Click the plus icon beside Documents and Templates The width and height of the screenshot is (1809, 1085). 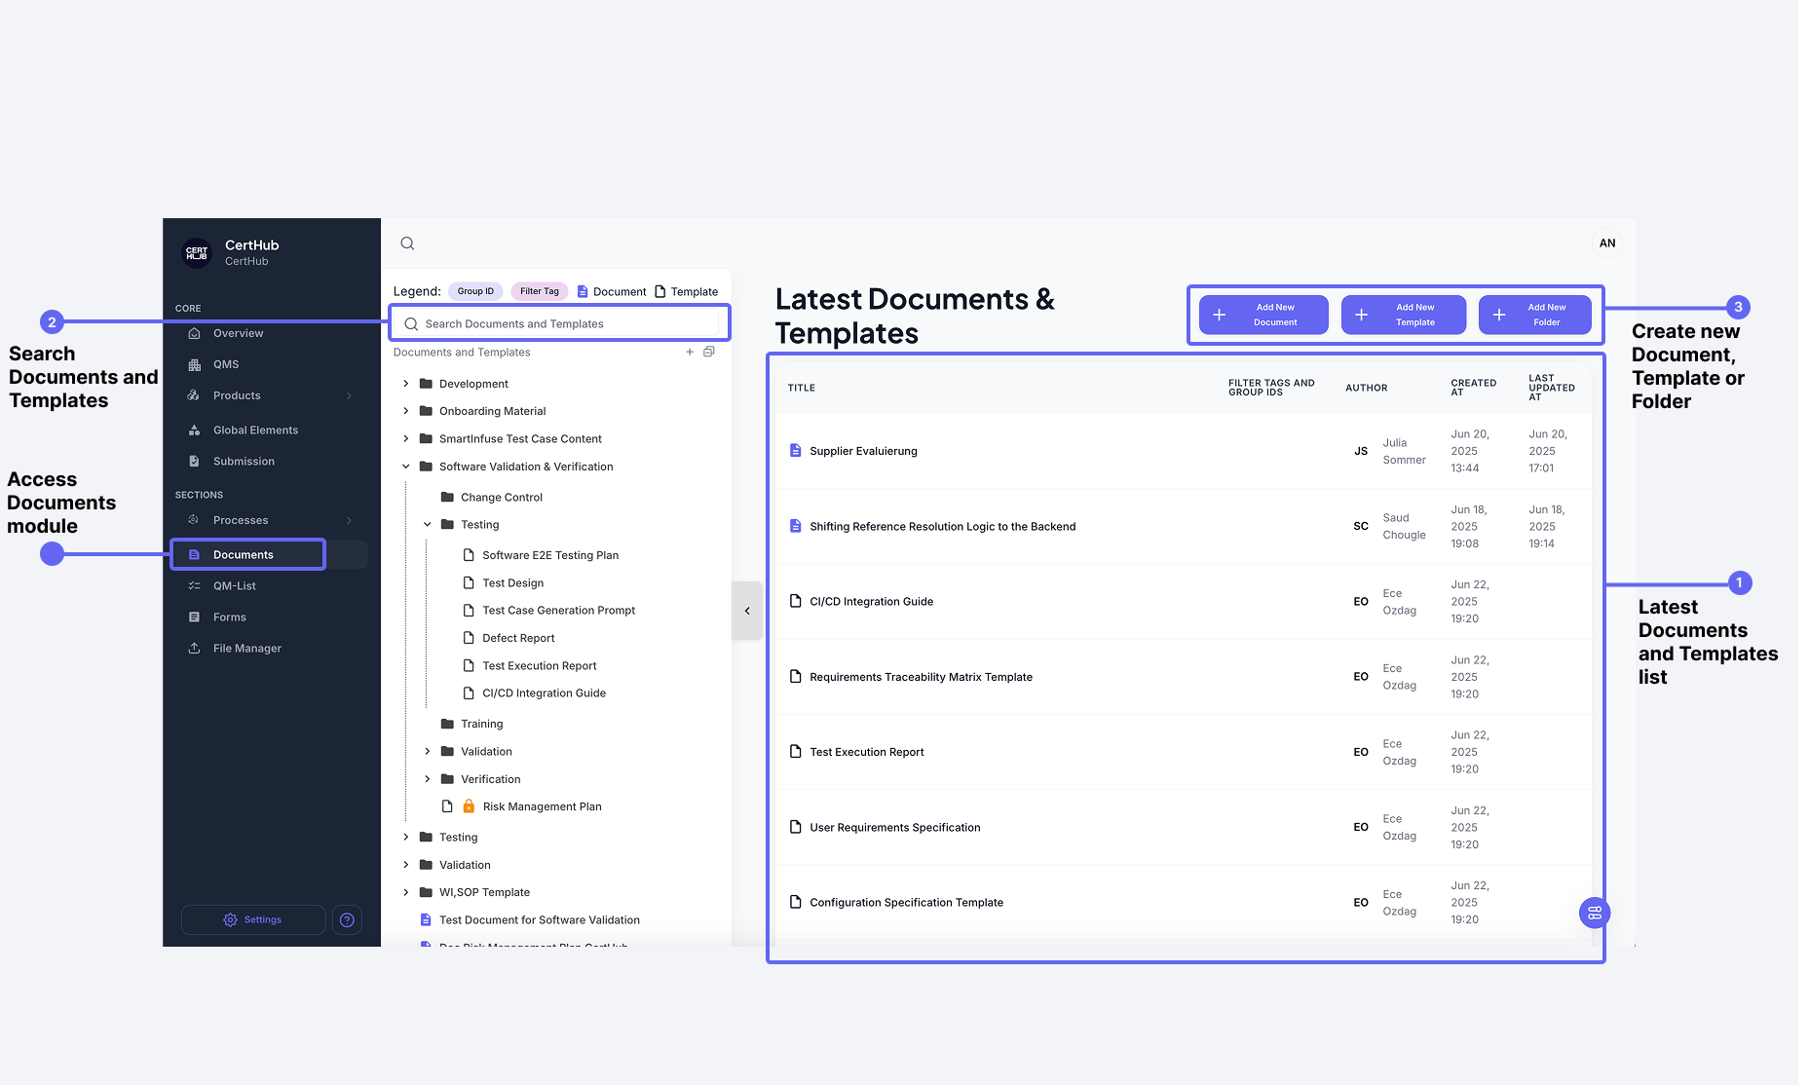coord(690,352)
